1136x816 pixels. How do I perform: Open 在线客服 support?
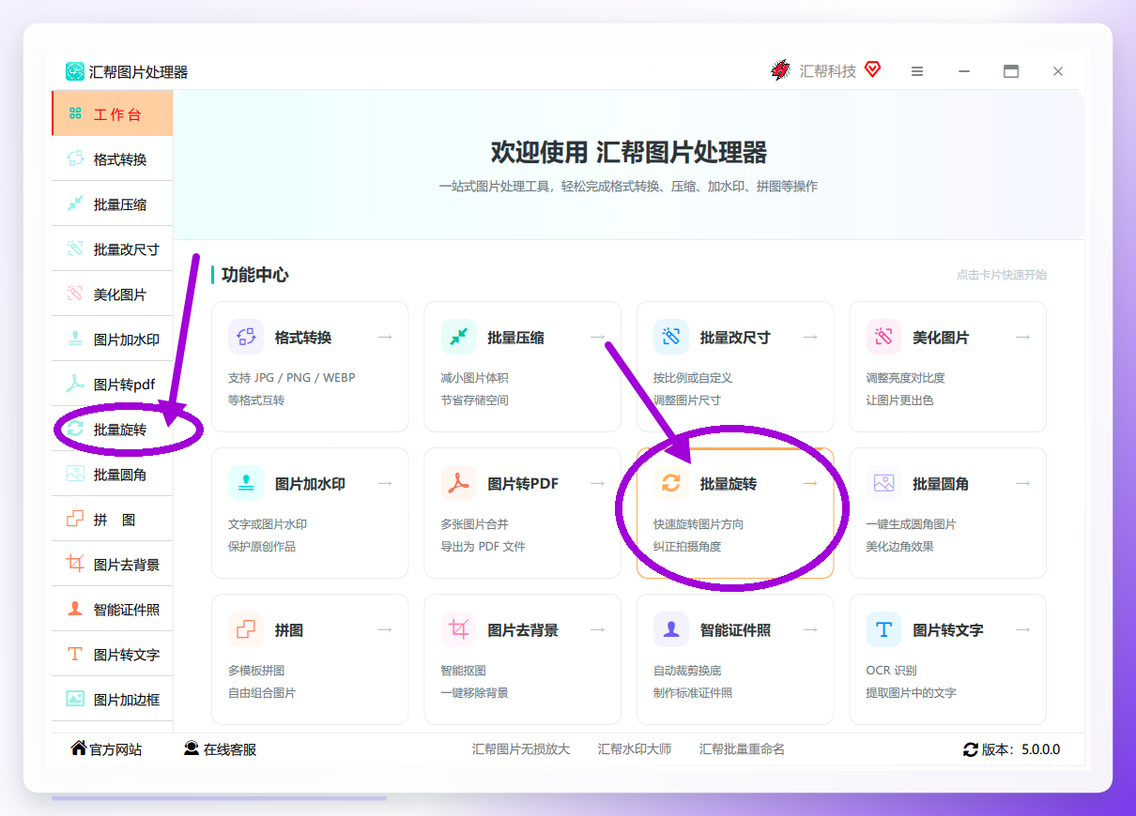point(220,748)
